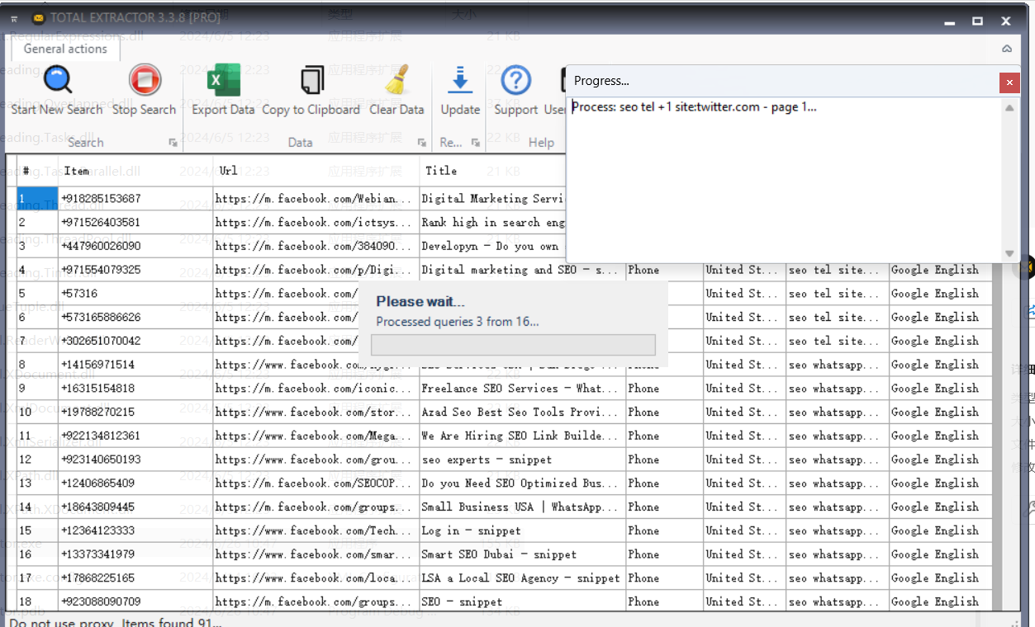Open Support via the question mark icon

pos(515,81)
